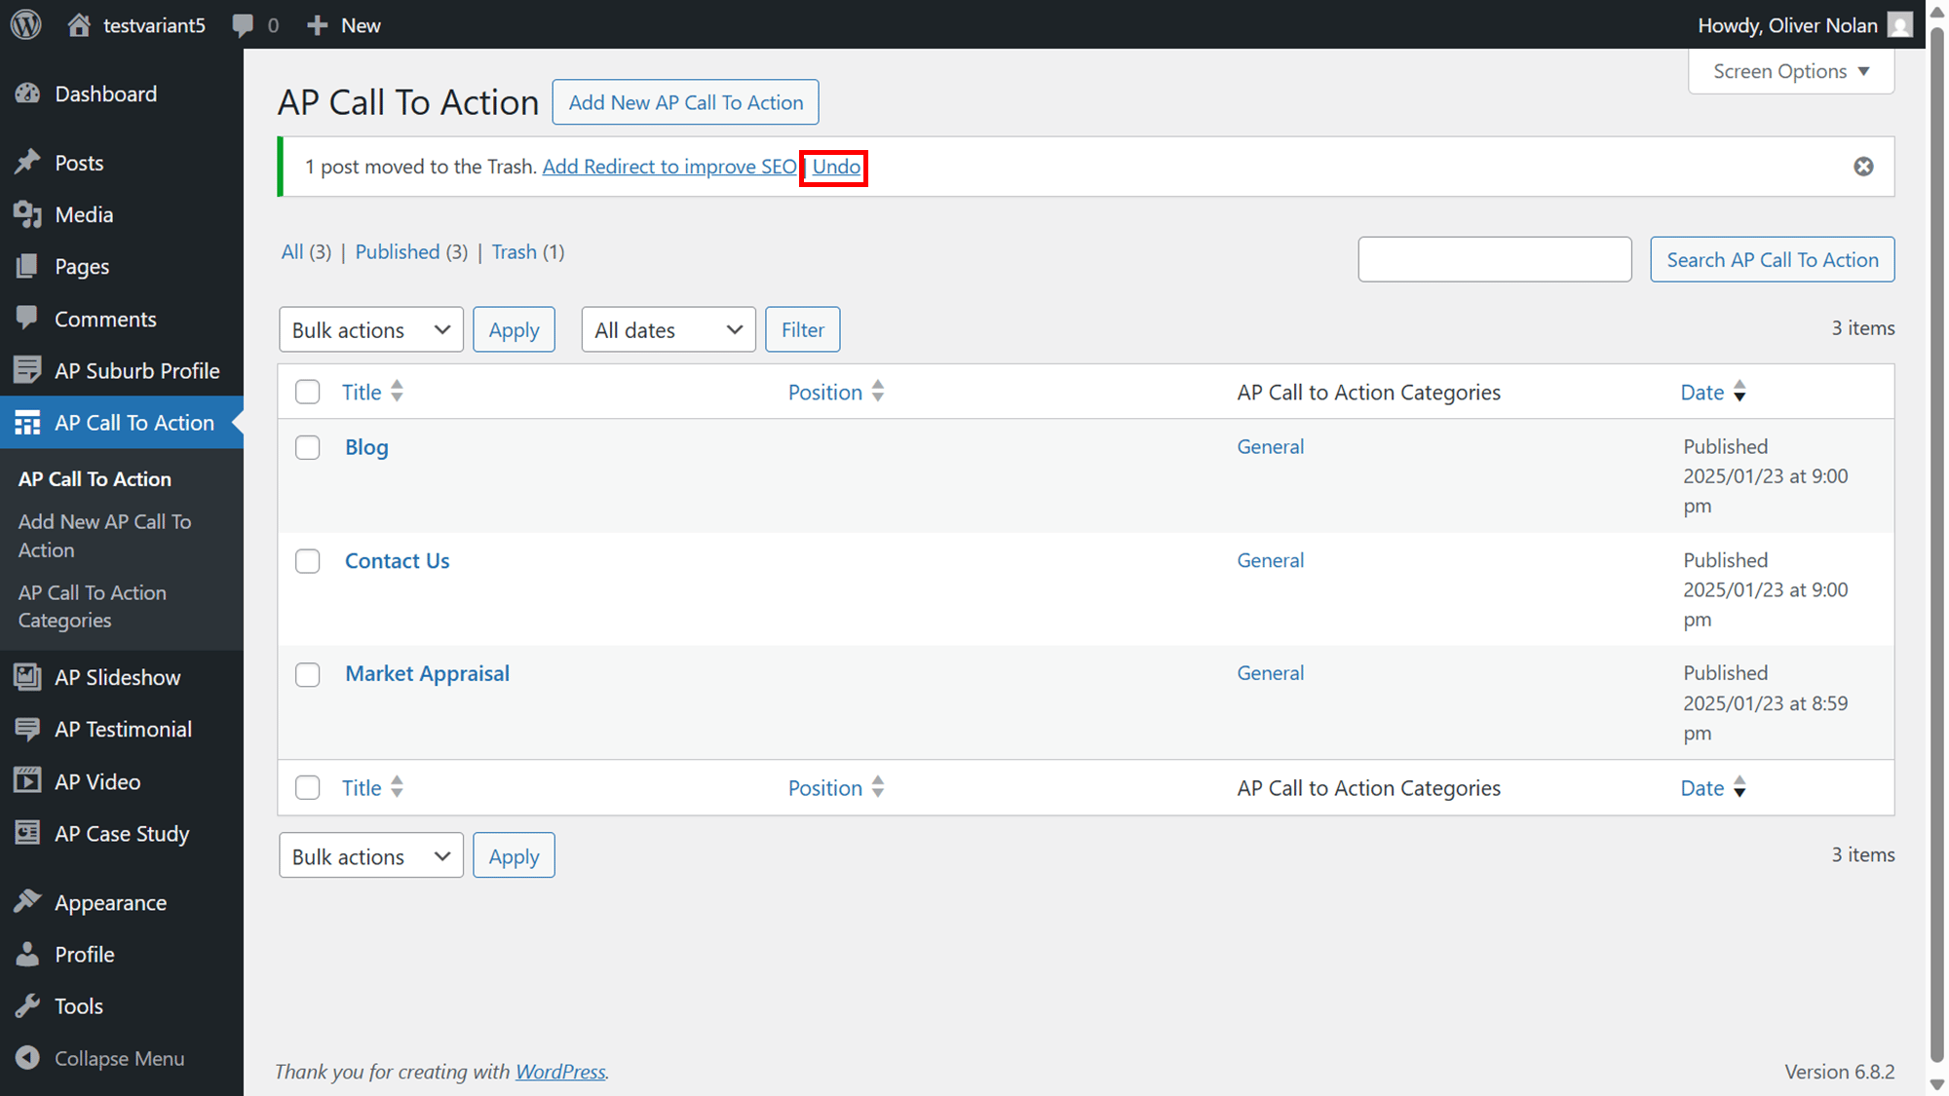
Task: Dismiss the trash notice with X icon
Action: 1863,167
